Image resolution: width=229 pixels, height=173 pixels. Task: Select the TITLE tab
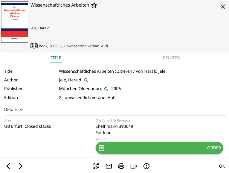(56, 58)
